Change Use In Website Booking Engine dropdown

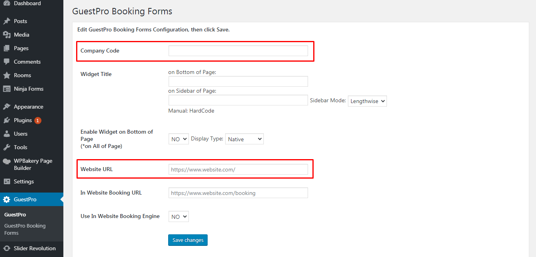tap(178, 216)
